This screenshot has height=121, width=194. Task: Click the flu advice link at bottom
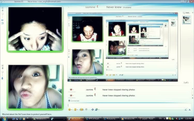point(27,114)
